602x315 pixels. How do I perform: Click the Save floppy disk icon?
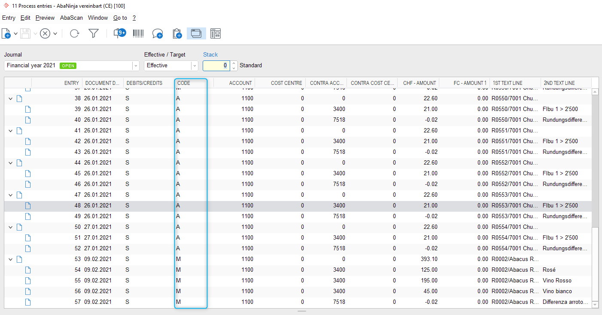pyautogui.click(x=25, y=33)
